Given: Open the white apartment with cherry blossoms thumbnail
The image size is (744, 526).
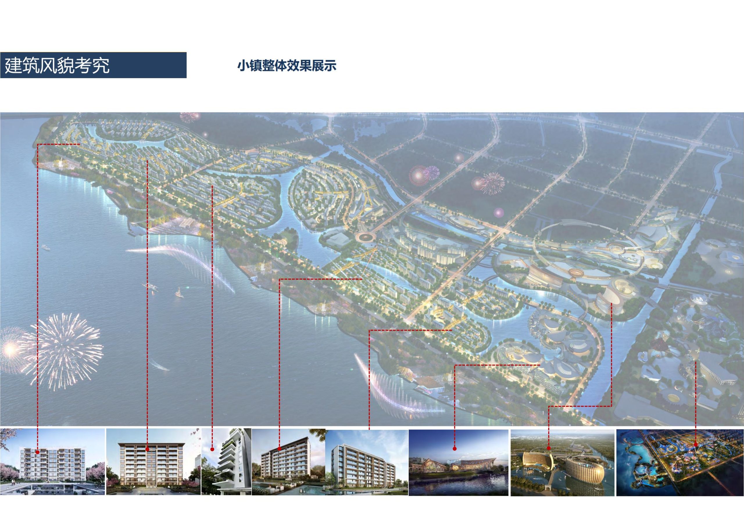Looking at the screenshot, I should pos(53,461).
